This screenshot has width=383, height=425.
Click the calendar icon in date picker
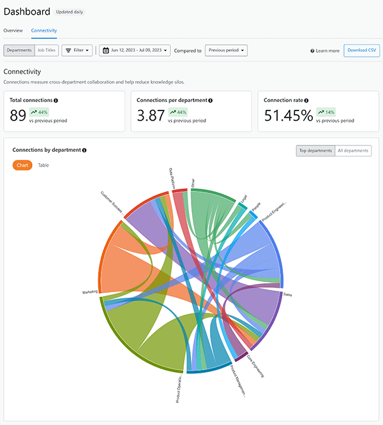tap(105, 50)
